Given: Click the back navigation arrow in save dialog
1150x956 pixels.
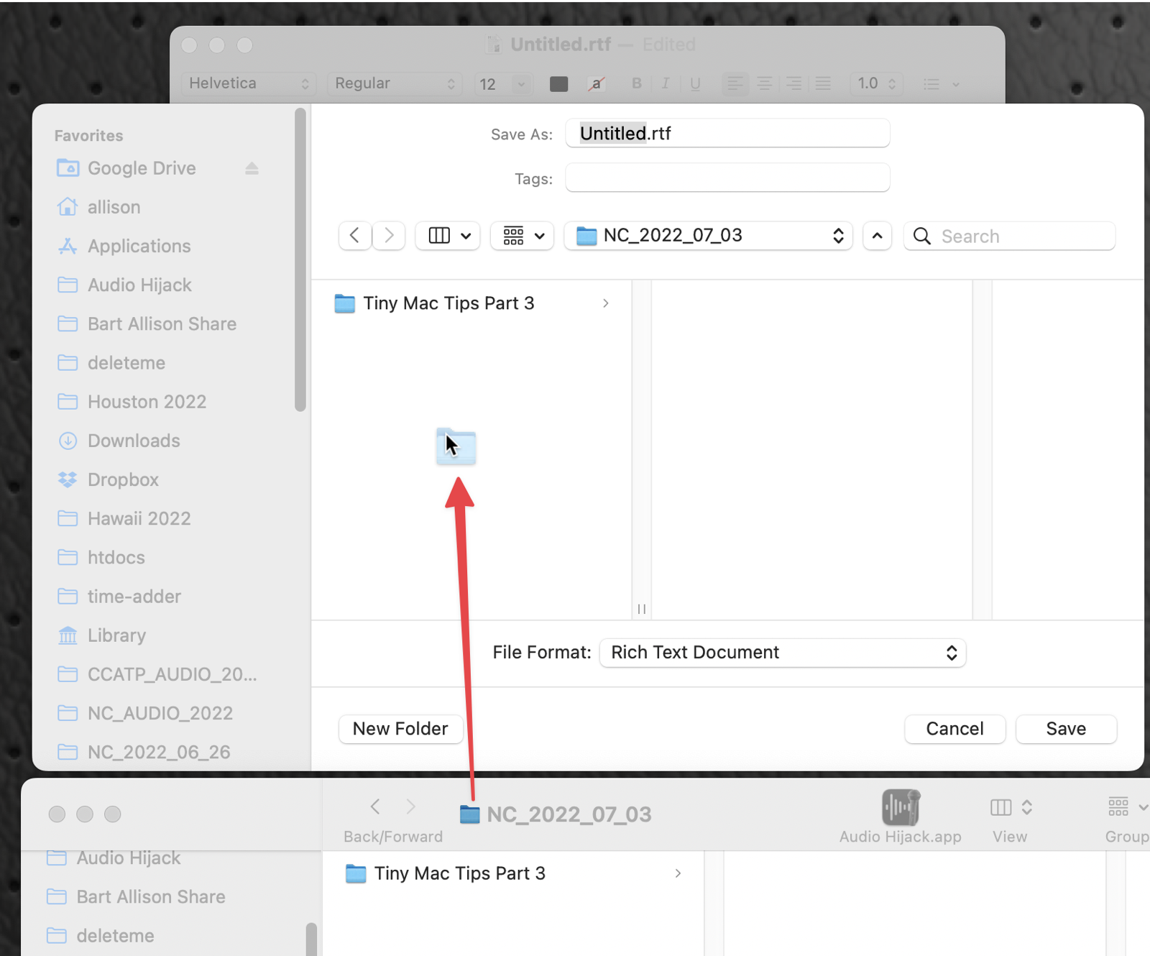Looking at the screenshot, I should pyautogui.click(x=355, y=236).
